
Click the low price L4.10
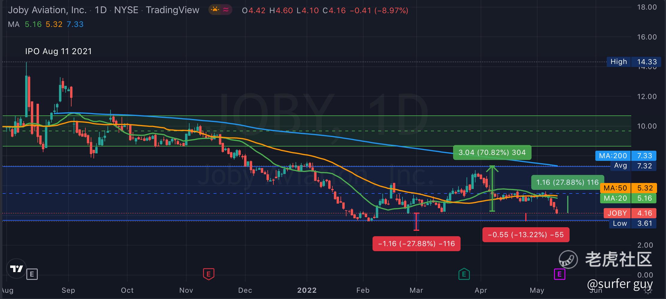(x=308, y=11)
